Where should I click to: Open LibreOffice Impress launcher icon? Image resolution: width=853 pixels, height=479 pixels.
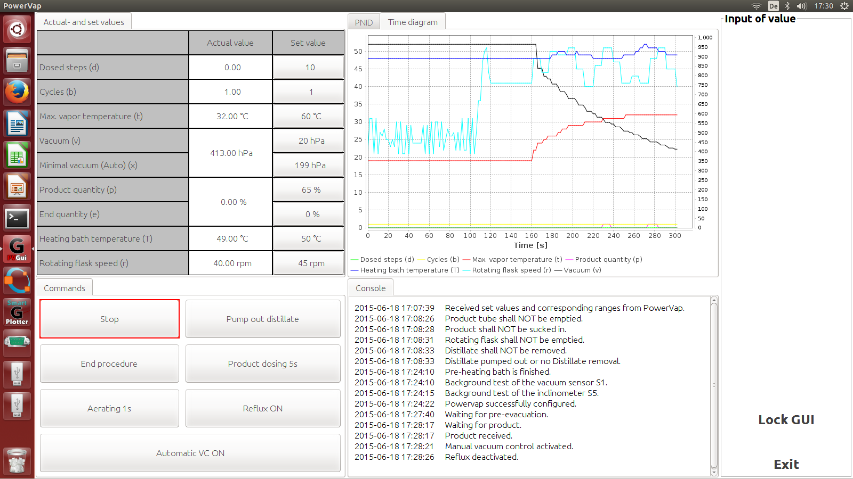coord(17,186)
